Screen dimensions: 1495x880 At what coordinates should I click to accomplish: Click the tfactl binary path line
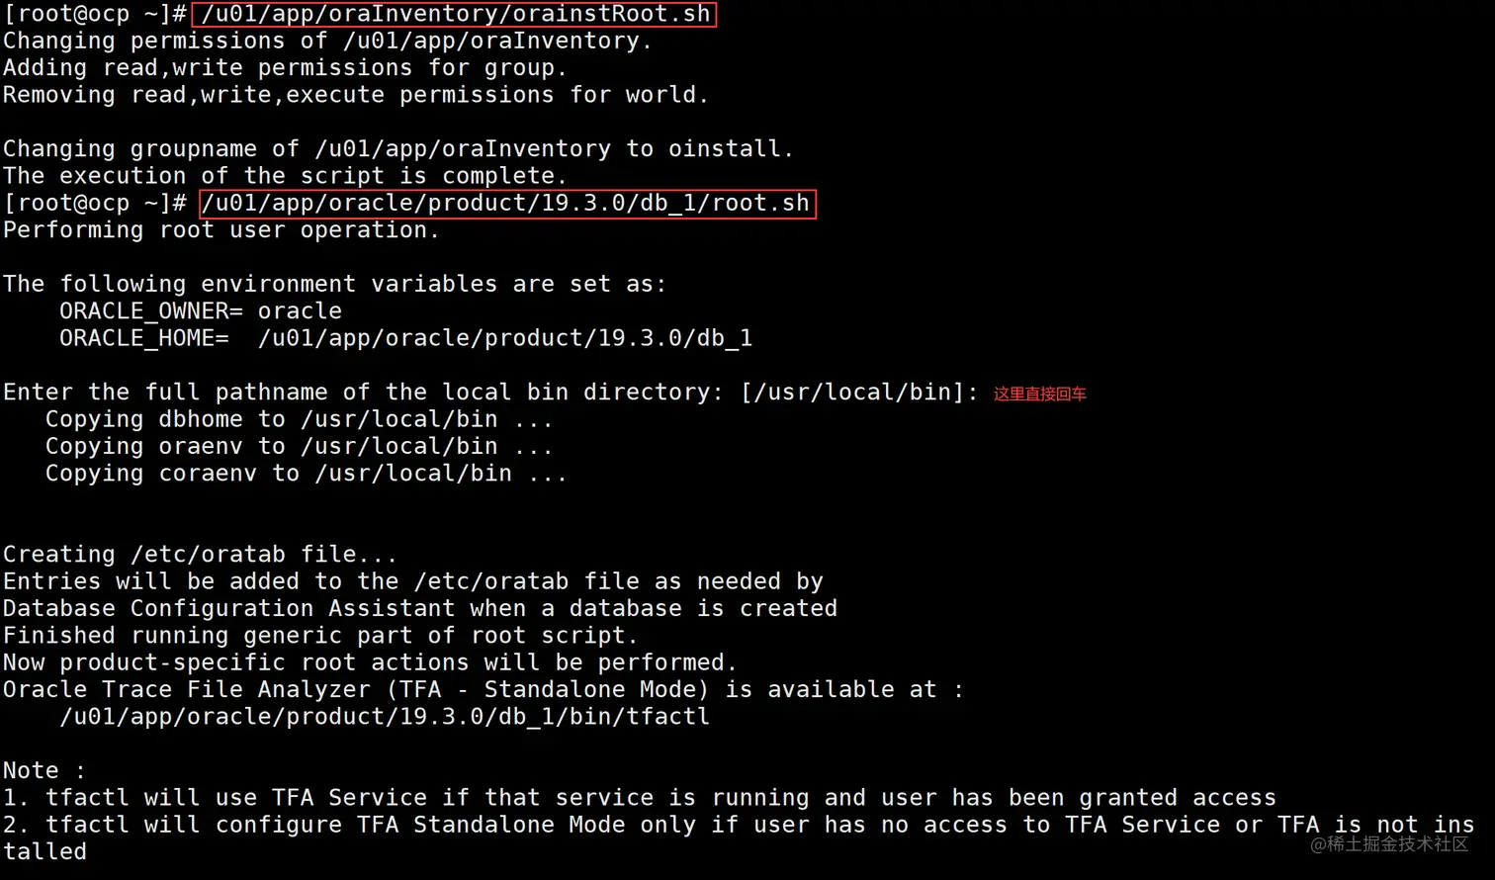[384, 717]
